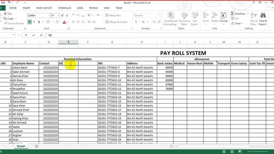274x154 pixels.
Task: Open the Clear menu
Action: click(x=237, y=24)
